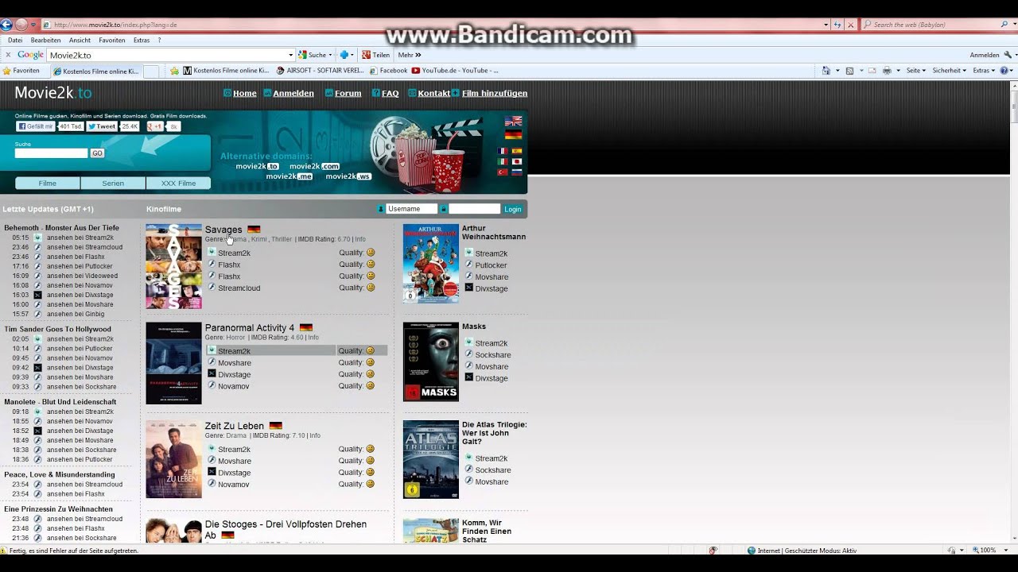Click the browser forward arrow button
The height and width of the screenshot is (572, 1018).
click(x=21, y=25)
